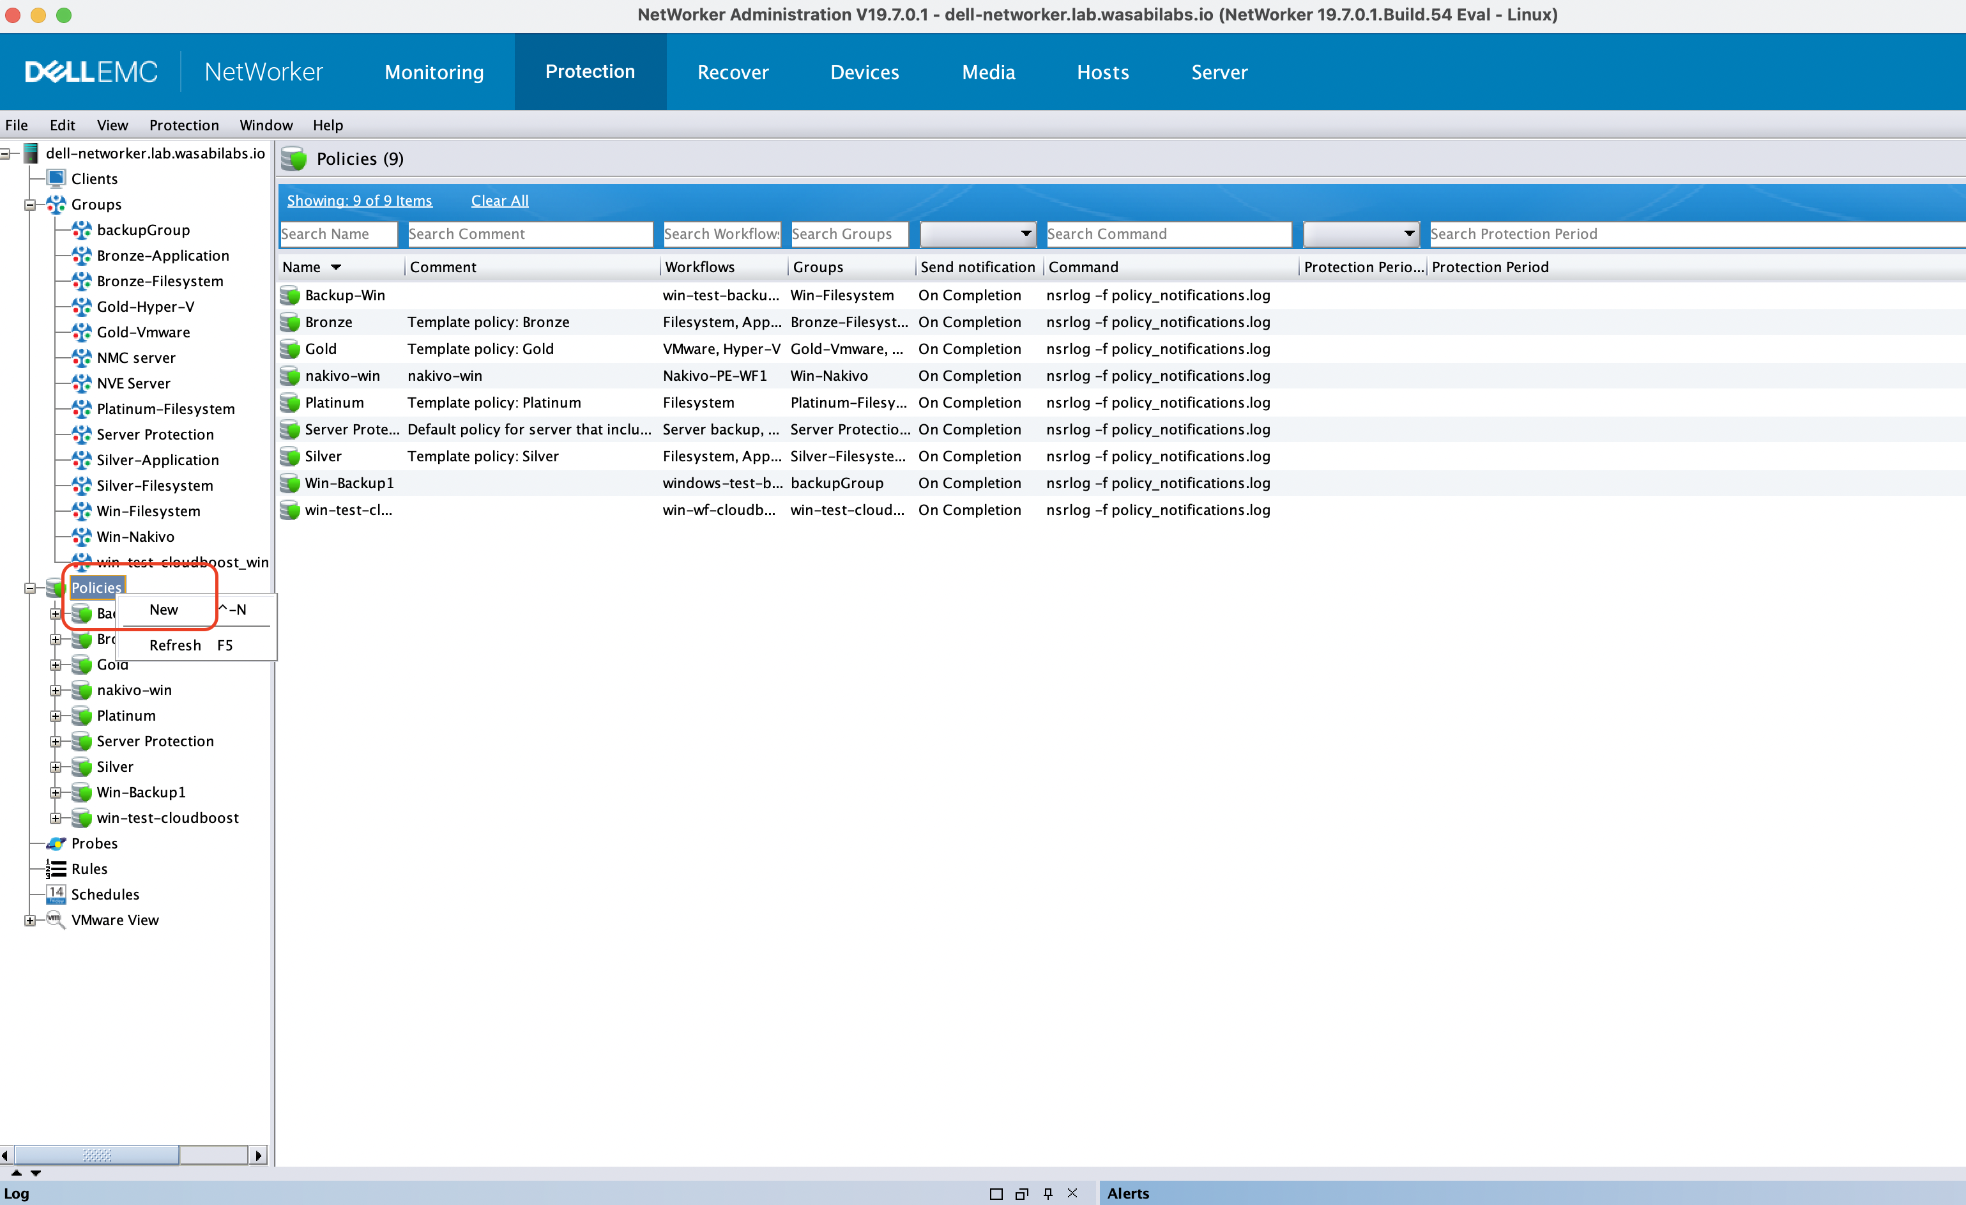This screenshot has width=1966, height=1205.
Task: Sort by the Workflows column header
Action: (724, 267)
